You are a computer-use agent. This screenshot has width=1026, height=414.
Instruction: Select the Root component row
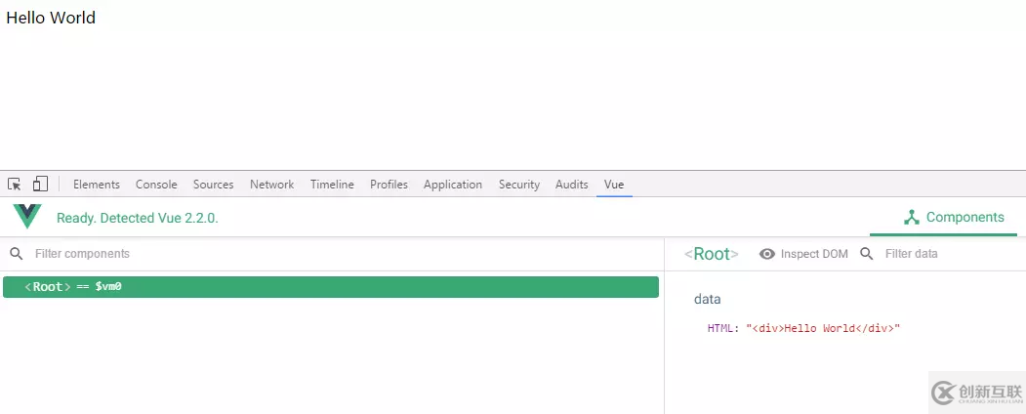[330, 287]
